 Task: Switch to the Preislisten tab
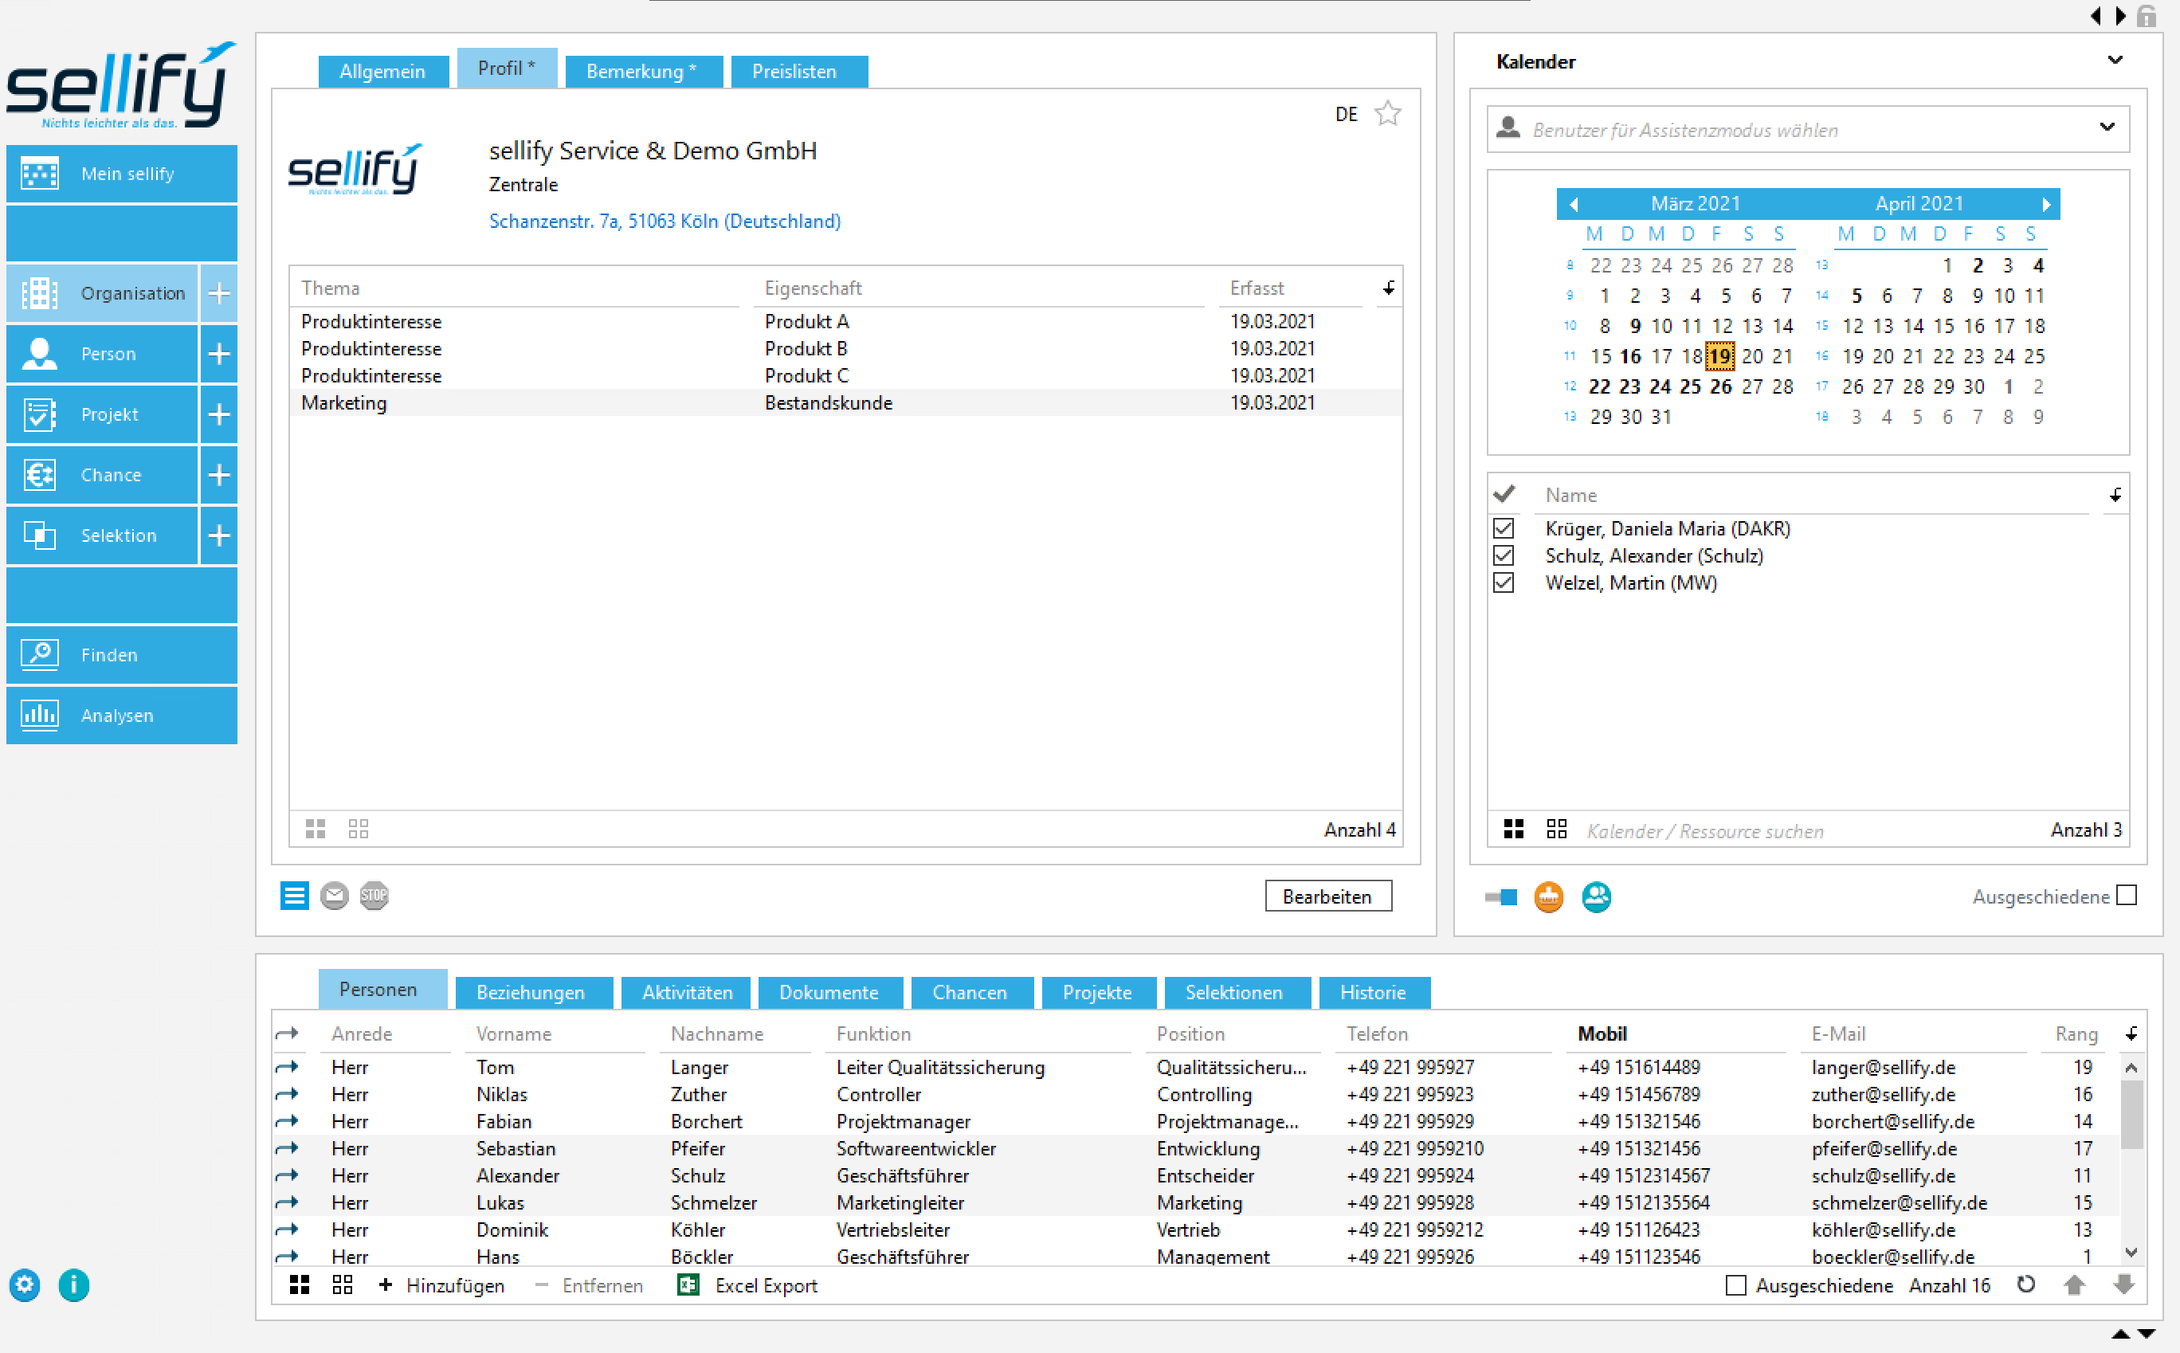pos(795,72)
